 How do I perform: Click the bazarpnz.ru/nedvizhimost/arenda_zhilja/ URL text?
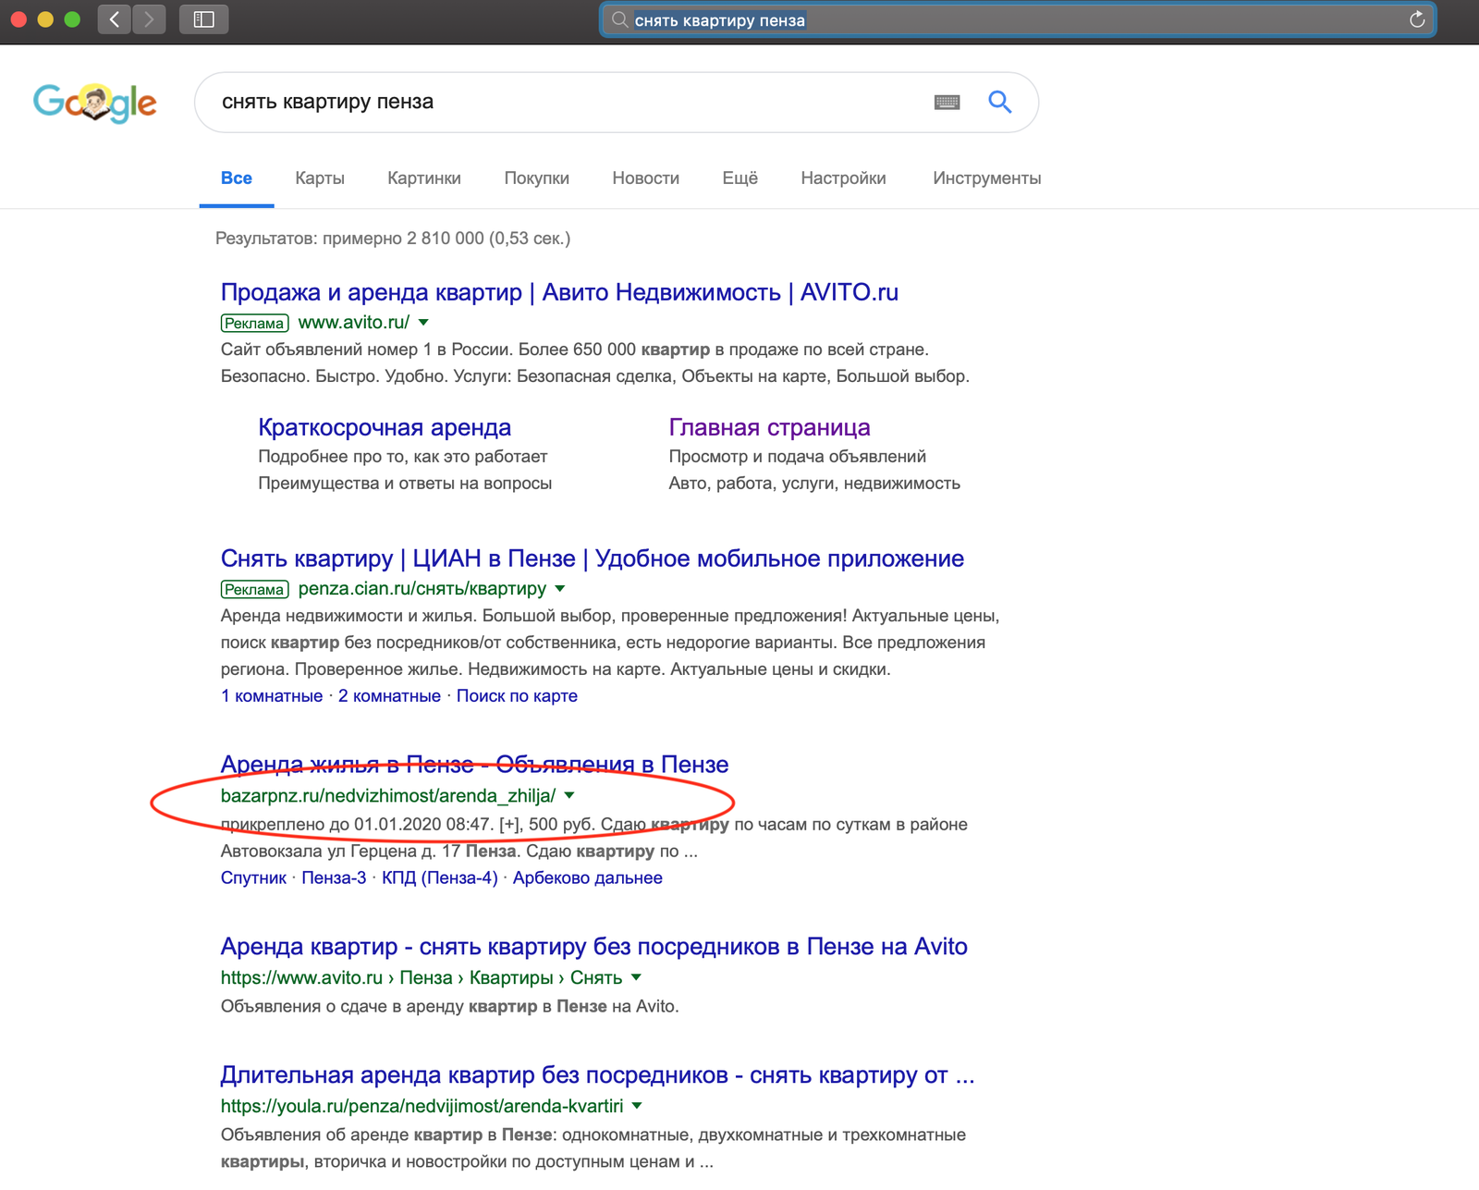[388, 796]
